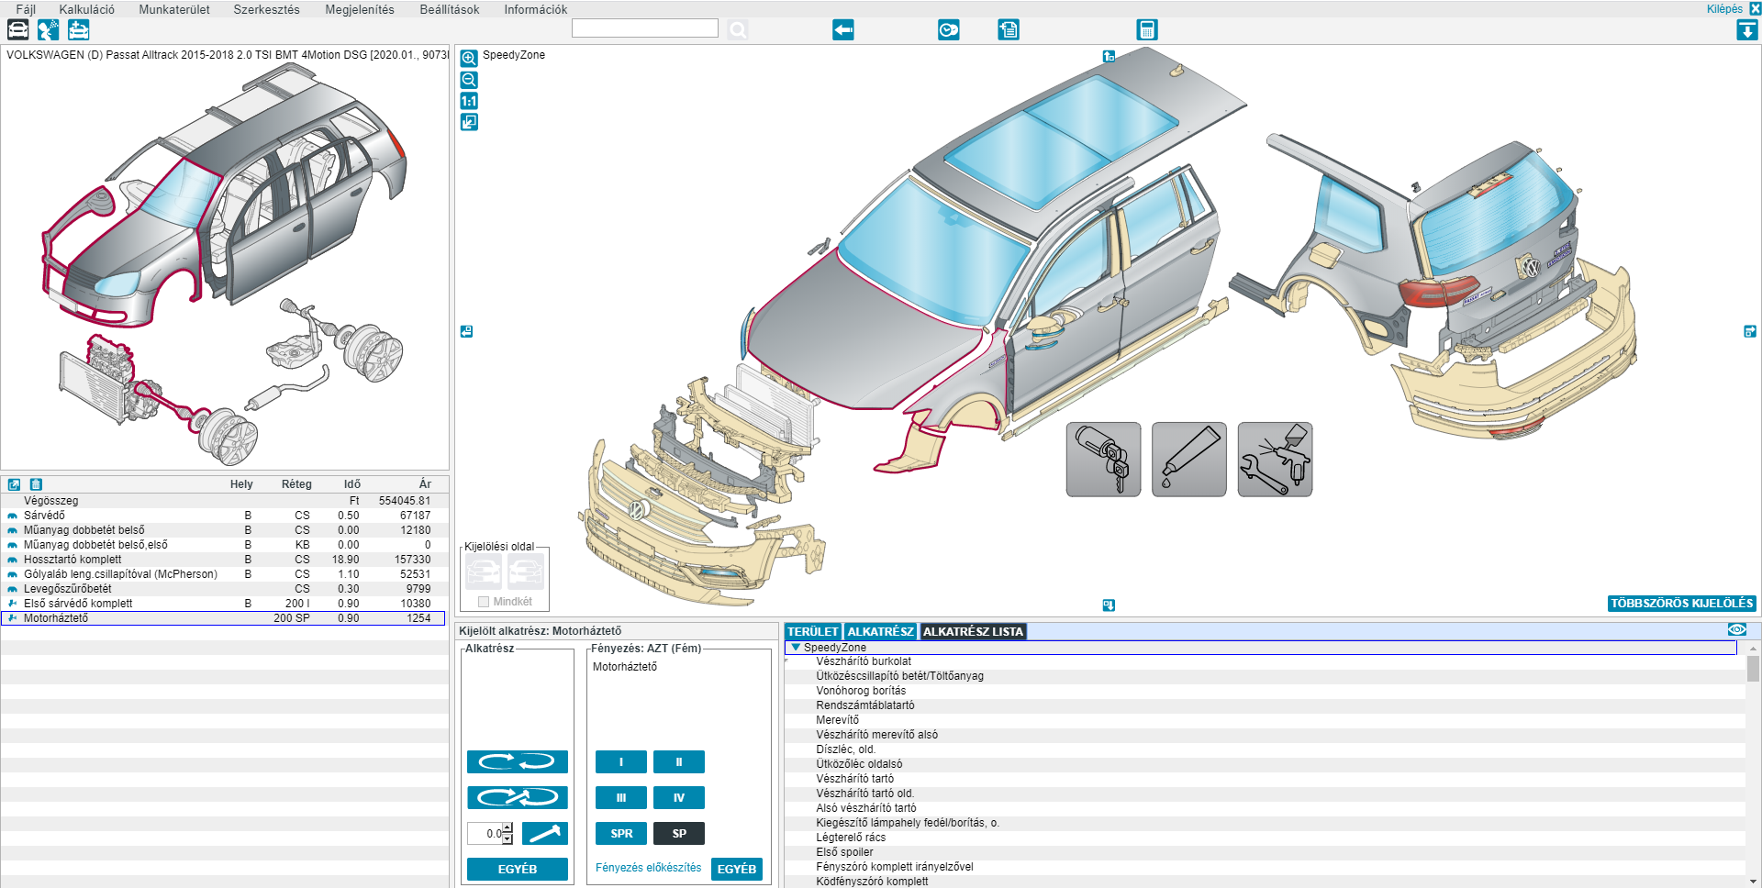Image resolution: width=1762 pixels, height=888 pixels.
Task: Click the Kilépés exit link
Action: (x=1724, y=9)
